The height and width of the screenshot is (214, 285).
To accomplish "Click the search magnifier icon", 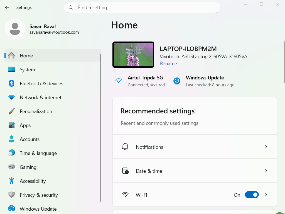I will pyautogui.click(x=71, y=8).
